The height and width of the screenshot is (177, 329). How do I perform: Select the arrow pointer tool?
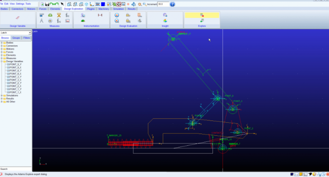click(62, 4)
